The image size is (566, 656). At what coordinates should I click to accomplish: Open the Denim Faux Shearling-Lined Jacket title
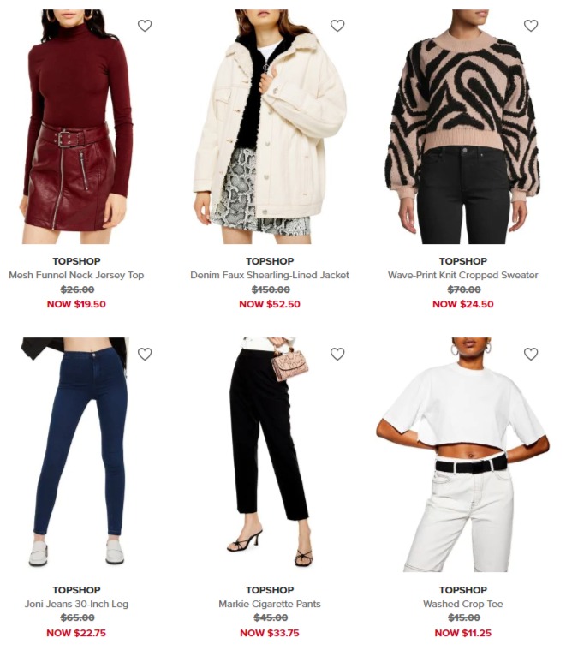tap(270, 275)
